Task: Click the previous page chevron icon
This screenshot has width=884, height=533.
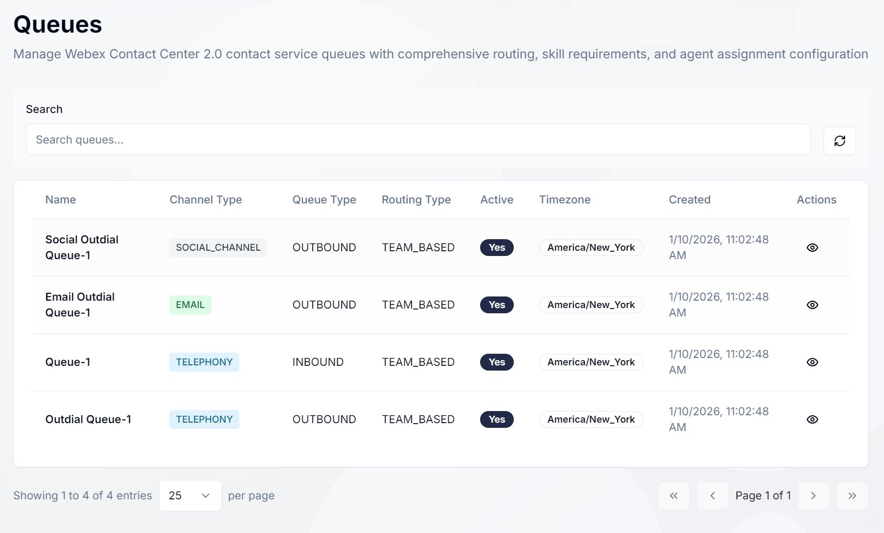Action: [x=713, y=495]
